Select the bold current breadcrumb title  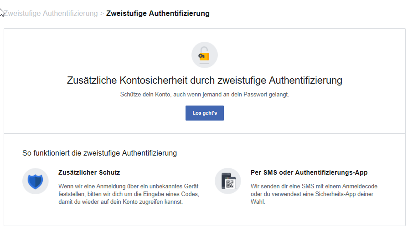click(158, 14)
